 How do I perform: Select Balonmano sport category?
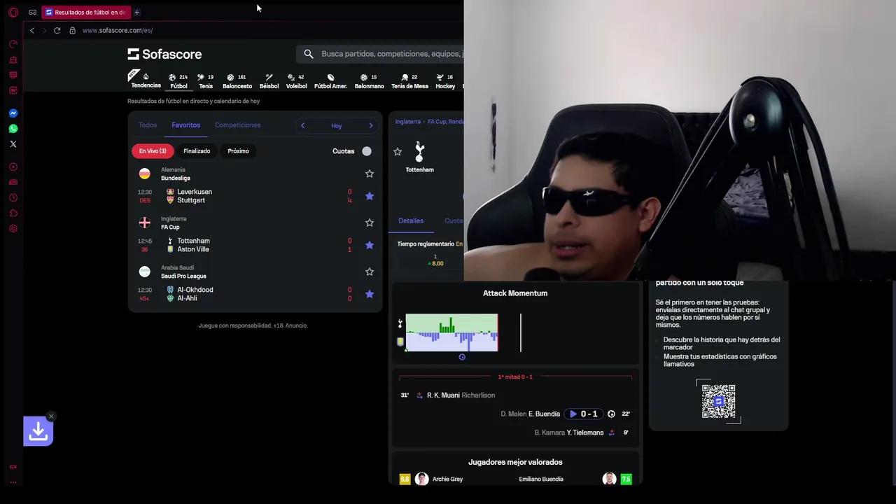pyautogui.click(x=369, y=81)
